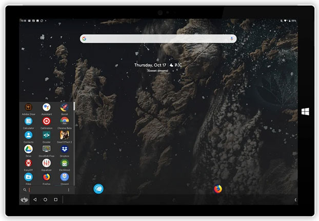Tap the Bliss lotus start menu button
The height and width of the screenshot is (221, 319).
(25, 199)
